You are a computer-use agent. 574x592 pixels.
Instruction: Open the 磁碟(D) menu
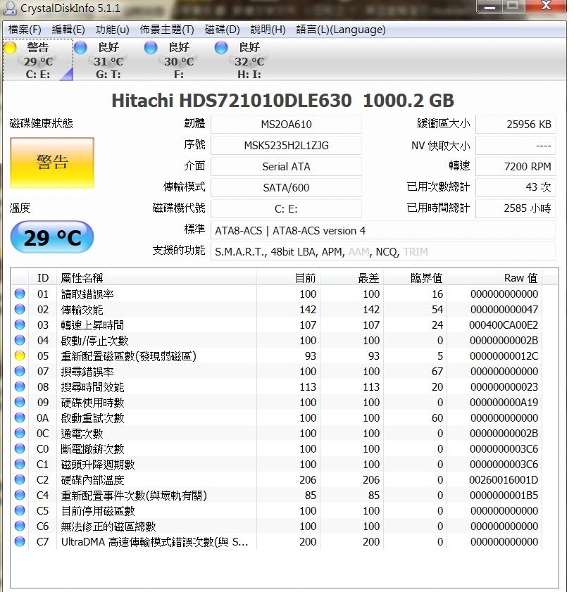pyautogui.click(x=222, y=30)
